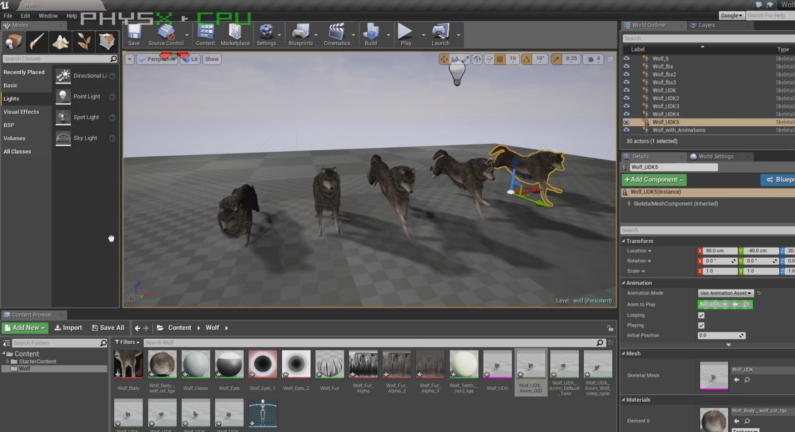Toggle grid snapping icon in viewport

[500, 59]
